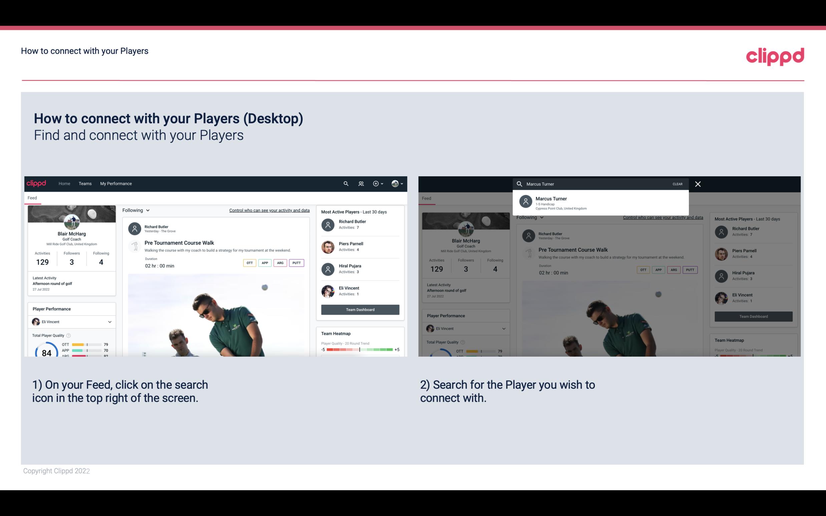The height and width of the screenshot is (516, 826).
Task: Click Control who can see your activity link
Action: [269, 210]
